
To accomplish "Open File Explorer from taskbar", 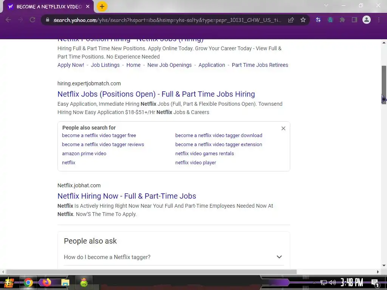I will point(65,282).
